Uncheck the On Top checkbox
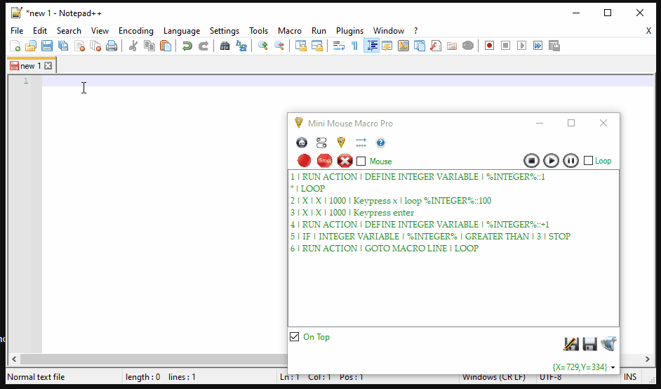 [295, 337]
